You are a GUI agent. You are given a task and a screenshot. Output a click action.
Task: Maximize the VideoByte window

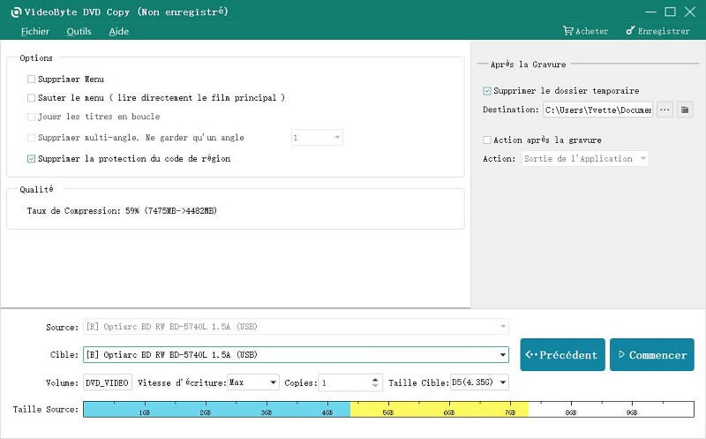coord(670,12)
